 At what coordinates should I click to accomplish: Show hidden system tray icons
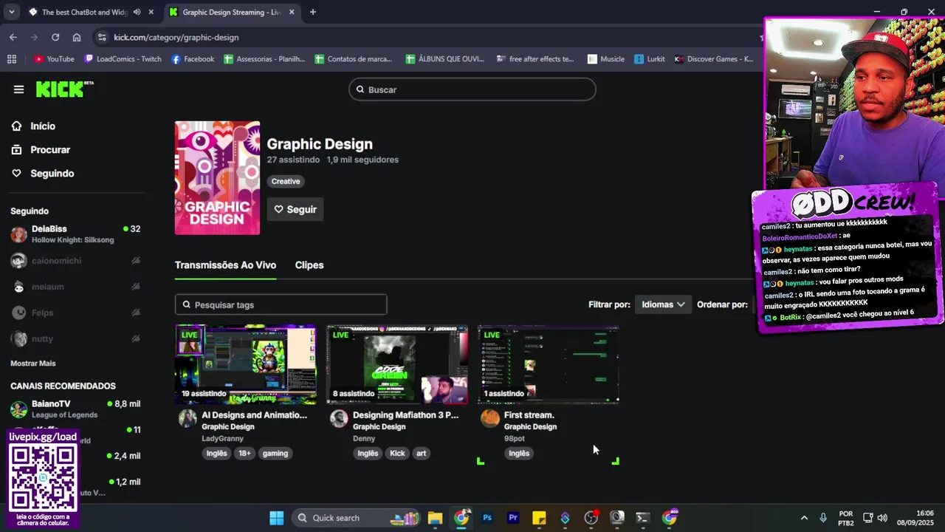click(x=804, y=518)
